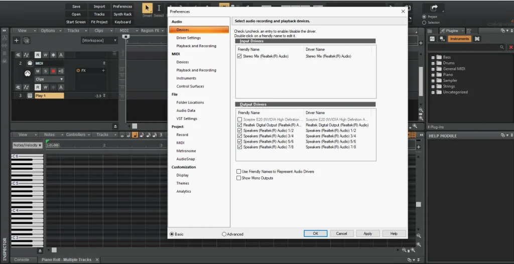Expand the Piano instrument folder
The image size is (514, 264).
point(433,75)
